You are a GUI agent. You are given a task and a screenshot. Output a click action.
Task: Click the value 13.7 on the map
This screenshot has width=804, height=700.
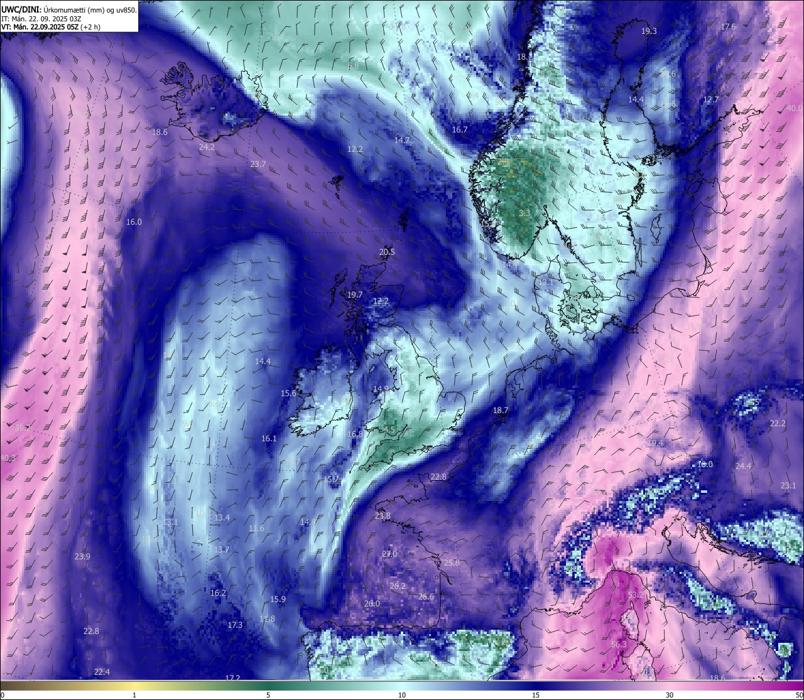[x=221, y=550]
